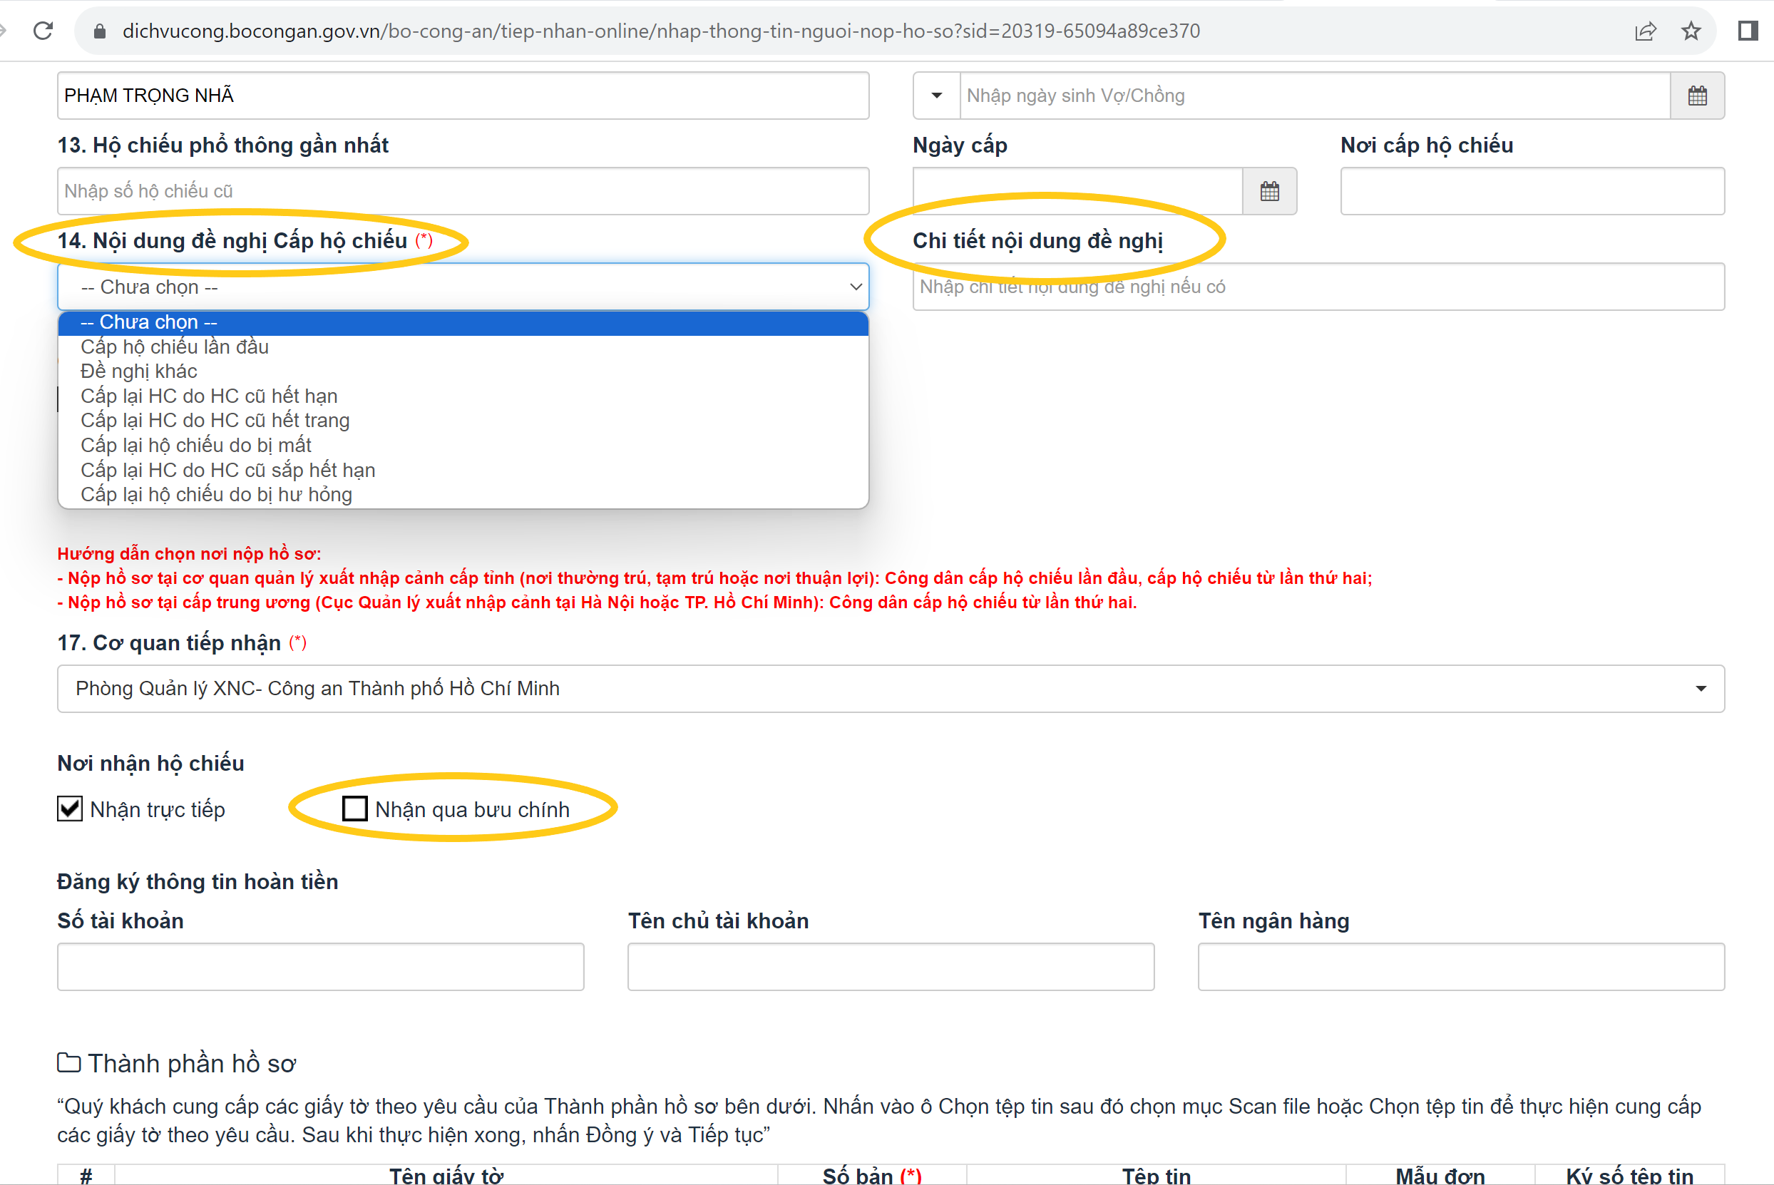Click the share page icon in address bar
The image size is (1774, 1185).
1645,31
